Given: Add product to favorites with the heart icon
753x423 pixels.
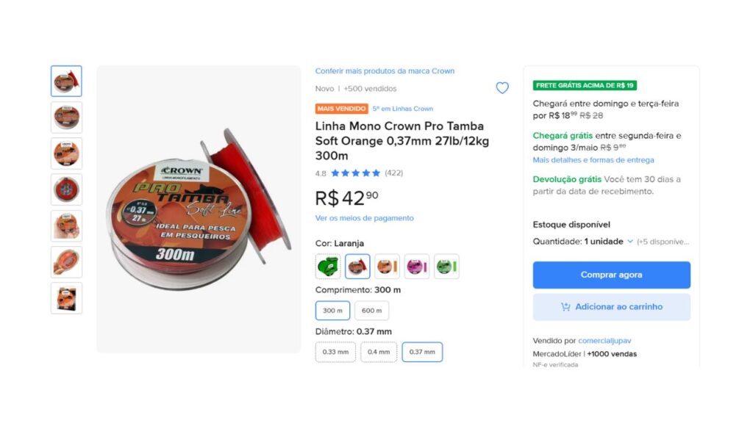Looking at the screenshot, I should [502, 87].
